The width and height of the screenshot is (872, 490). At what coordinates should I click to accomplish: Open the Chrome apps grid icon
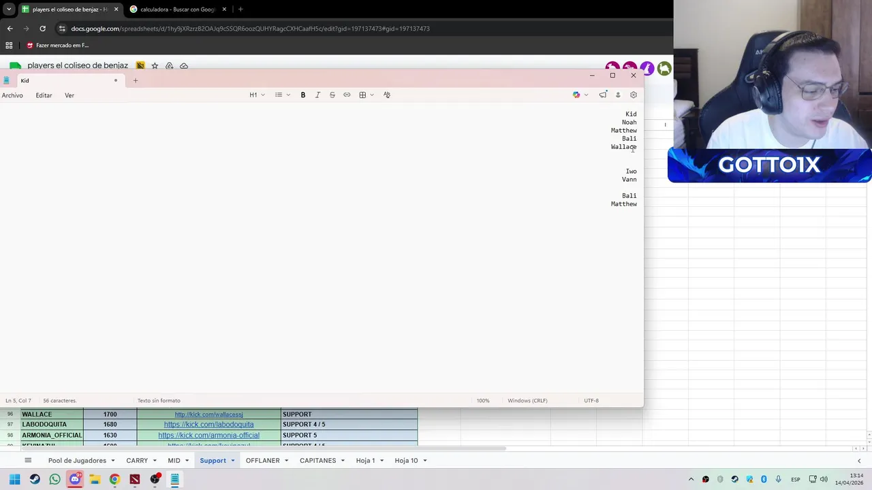tap(9, 46)
